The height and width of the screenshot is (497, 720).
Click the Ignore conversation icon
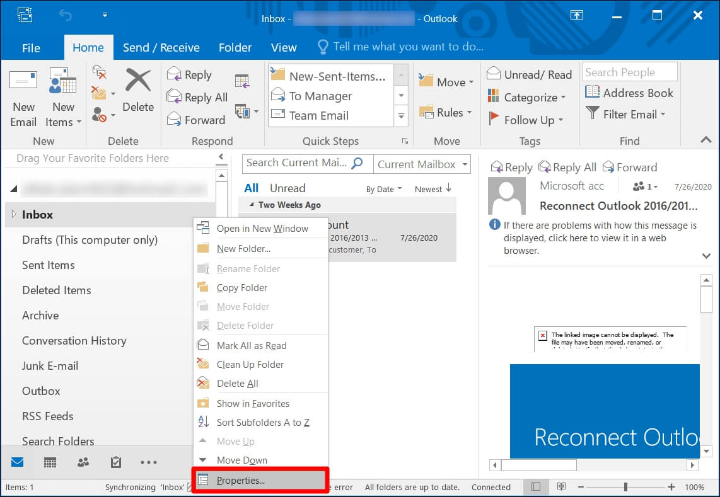pyautogui.click(x=100, y=72)
